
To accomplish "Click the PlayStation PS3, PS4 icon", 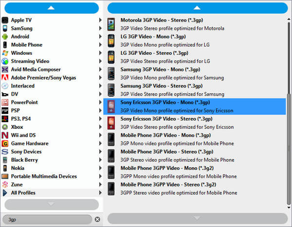I will (x=5, y=119).
